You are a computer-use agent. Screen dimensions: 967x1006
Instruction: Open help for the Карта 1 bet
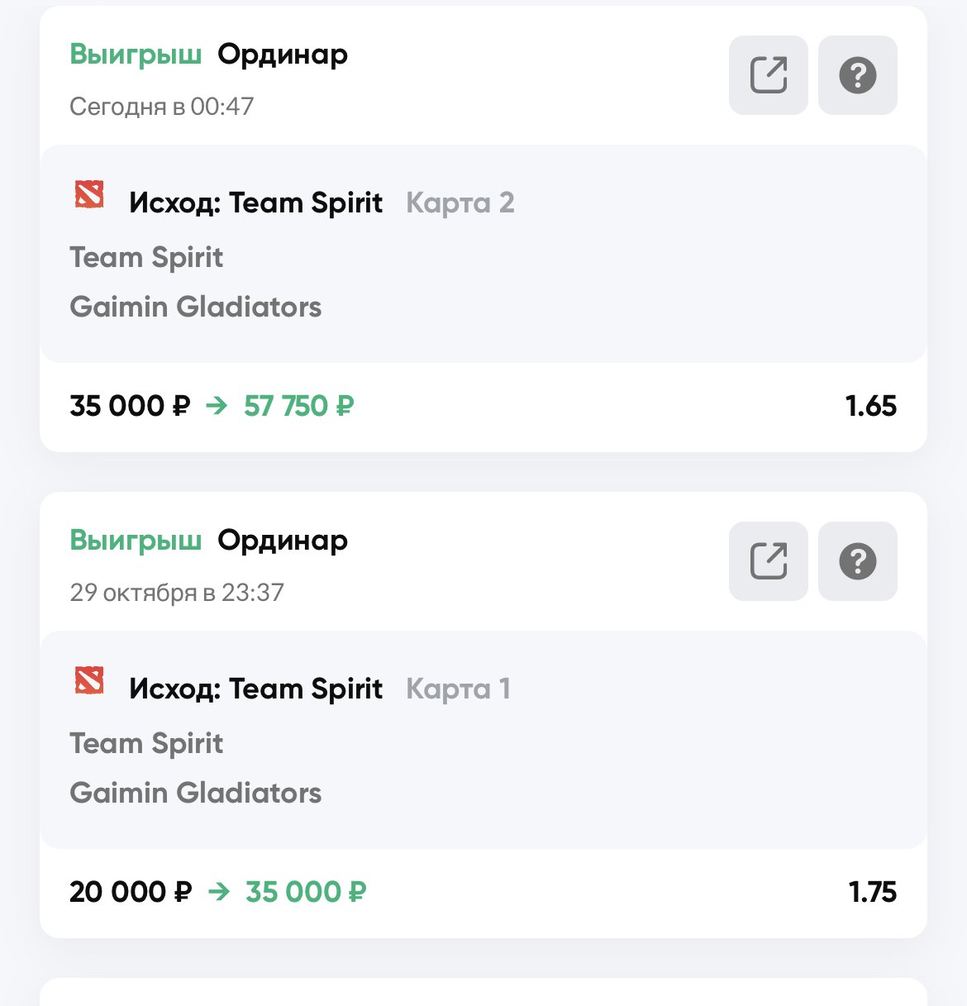857,561
